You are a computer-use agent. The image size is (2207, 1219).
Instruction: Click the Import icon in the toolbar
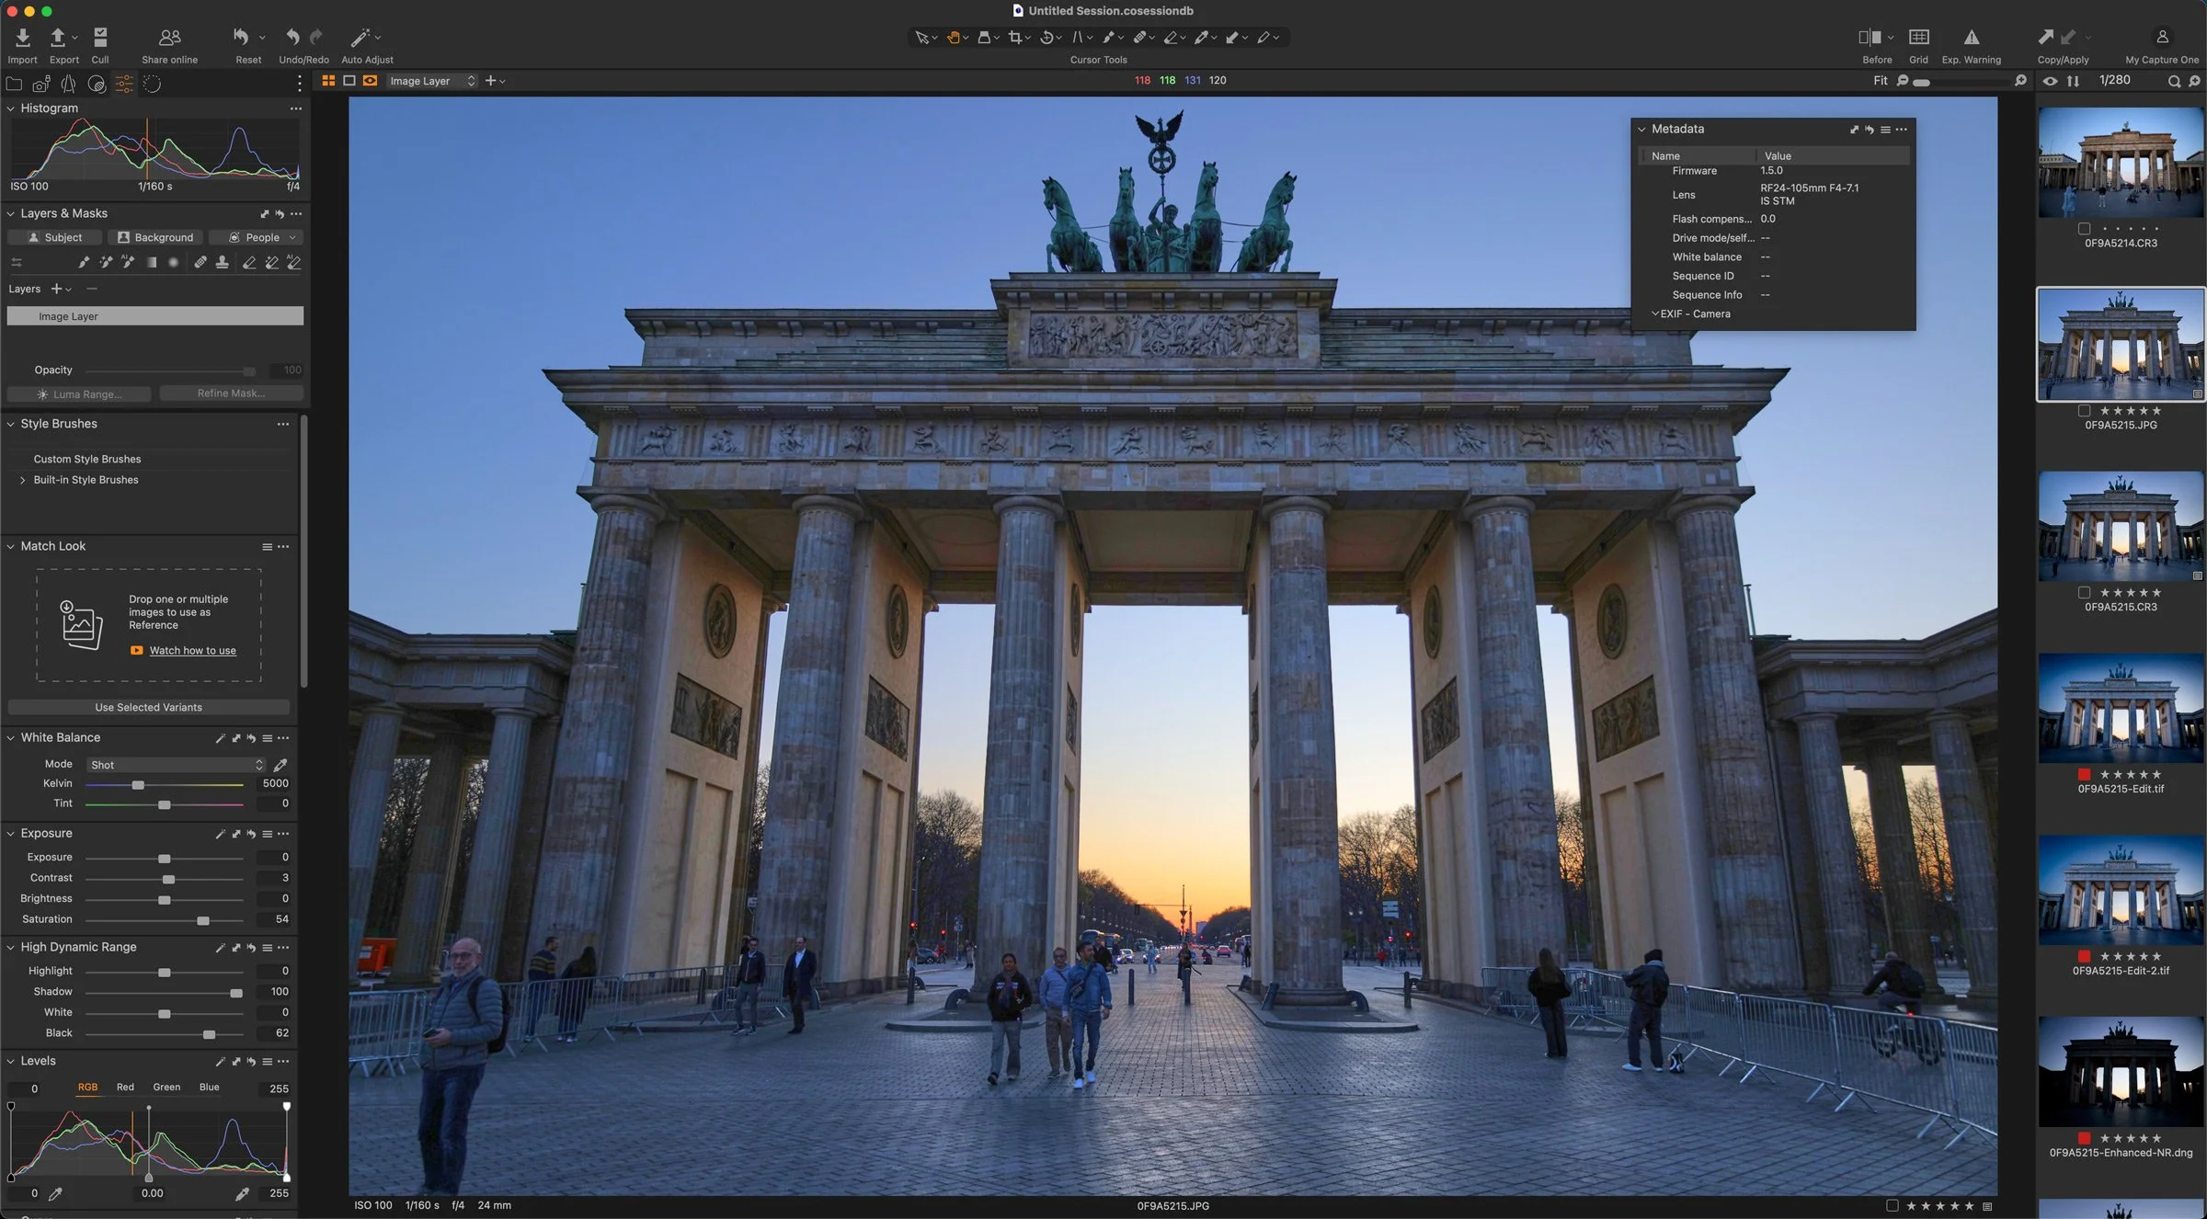(x=22, y=38)
